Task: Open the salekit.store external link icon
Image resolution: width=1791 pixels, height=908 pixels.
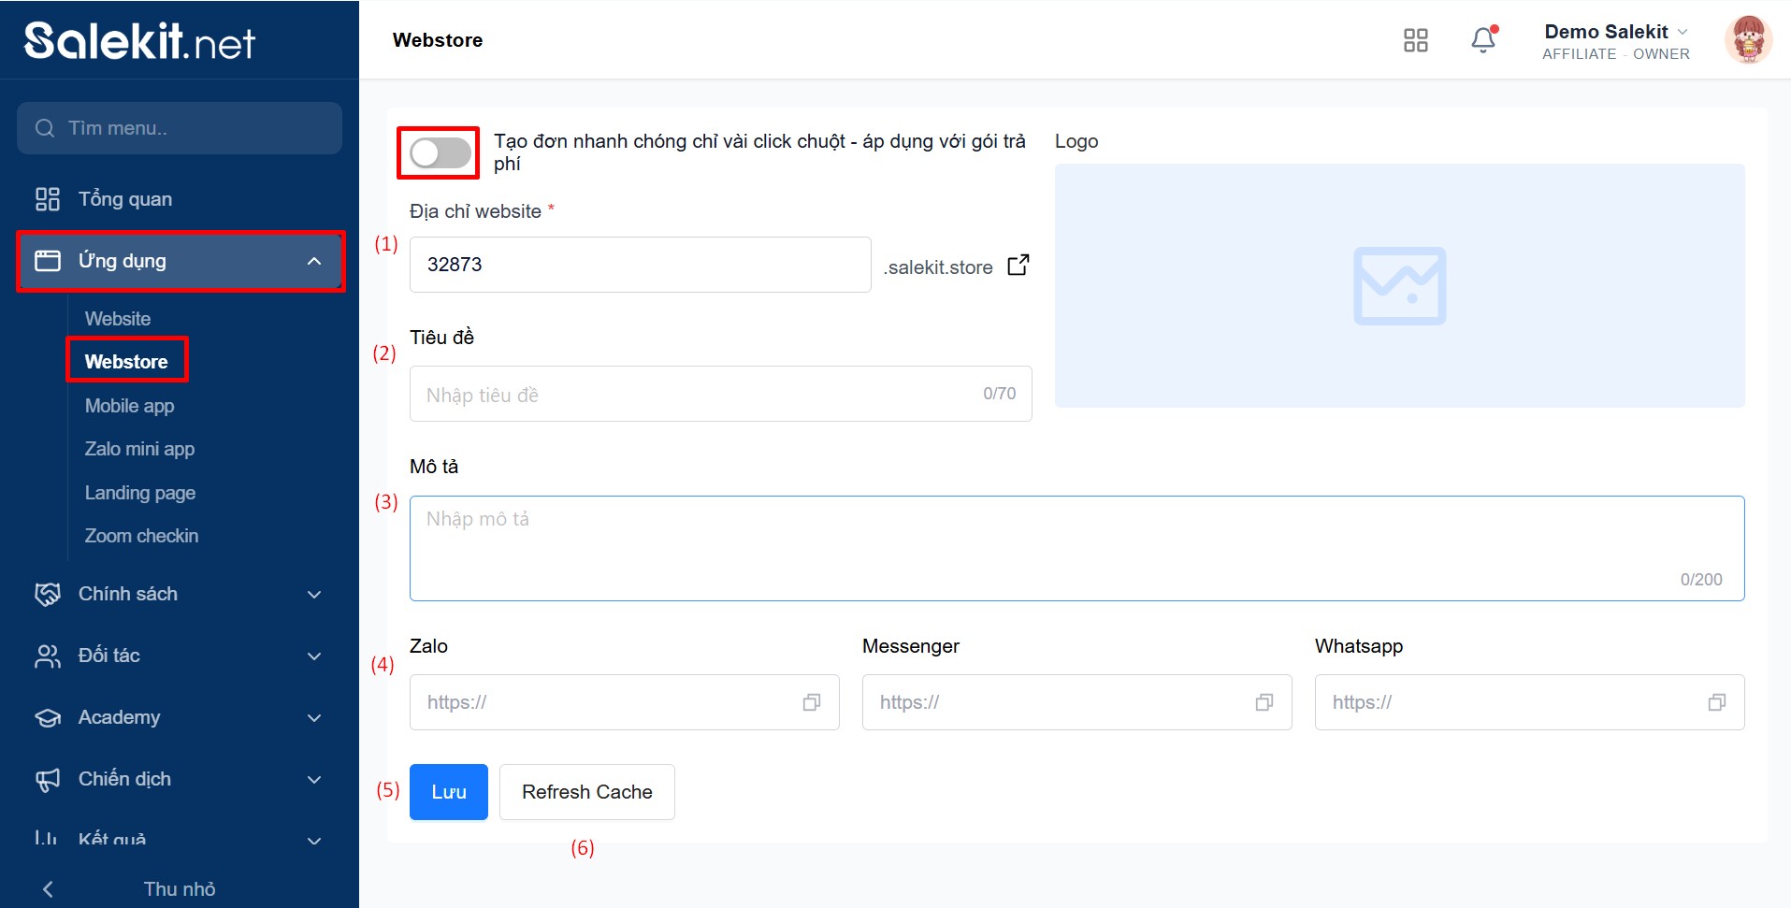Action: pyautogui.click(x=1018, y=266)
